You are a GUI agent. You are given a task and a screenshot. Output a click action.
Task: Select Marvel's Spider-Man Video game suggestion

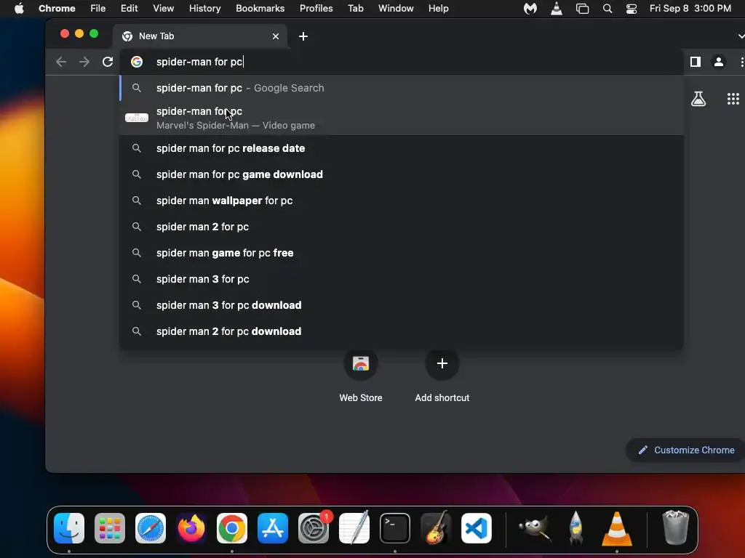pyautogui.click(x=402, y=118)
